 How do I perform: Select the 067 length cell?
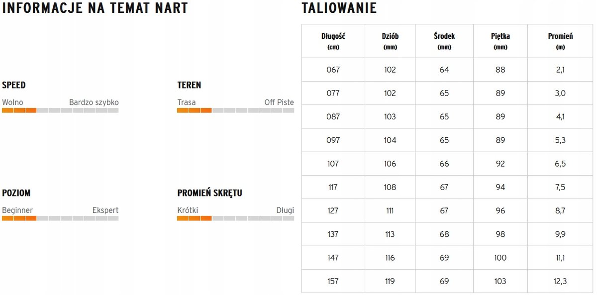pos(333,70)
